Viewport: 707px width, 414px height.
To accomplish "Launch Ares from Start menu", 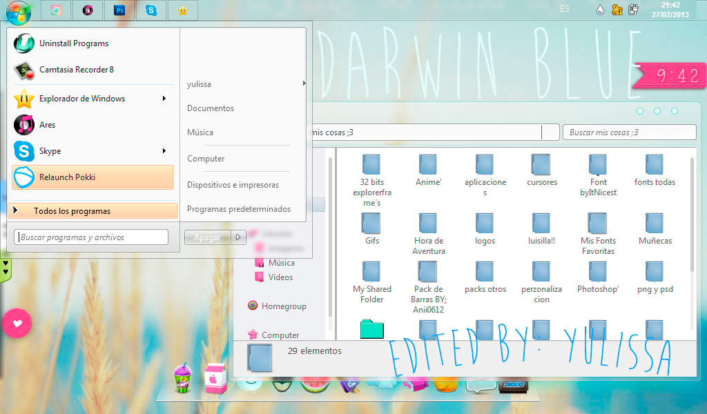I will click(93, 125).
